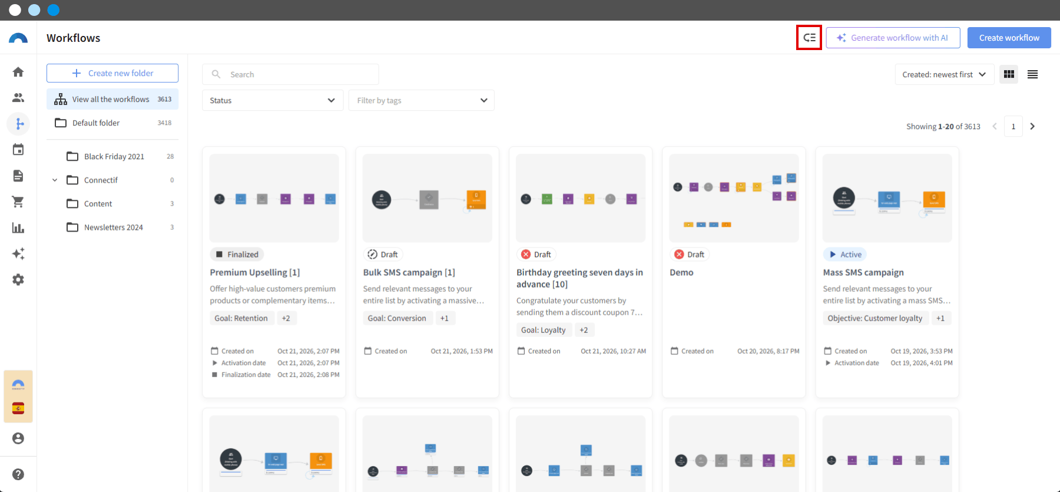Switch to grid view
1060x492 pixels.
coord(1009,74)
